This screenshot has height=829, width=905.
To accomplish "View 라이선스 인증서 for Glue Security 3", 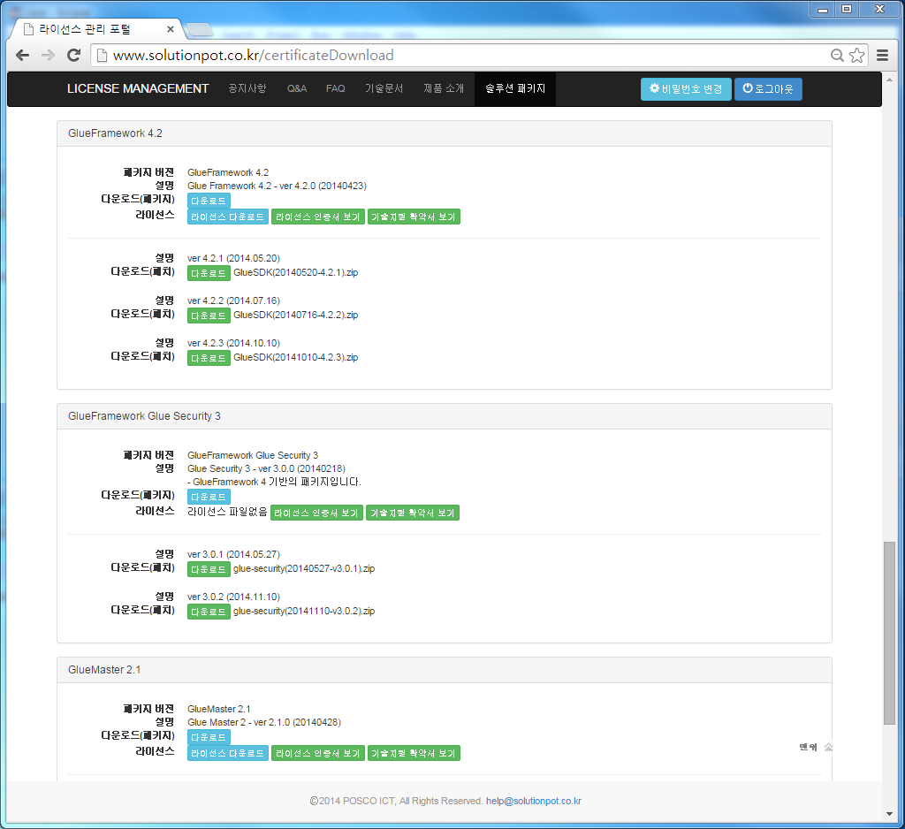I will tap(317, 513).
